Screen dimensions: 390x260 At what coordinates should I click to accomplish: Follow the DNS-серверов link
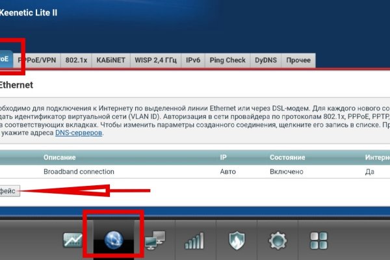[x=78, y=133]
